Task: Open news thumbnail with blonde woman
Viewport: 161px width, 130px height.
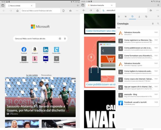Action: pyautogui.click(x=22, y=124)
